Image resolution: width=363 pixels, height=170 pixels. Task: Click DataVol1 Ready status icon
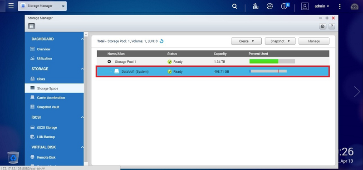click(169, 72)
